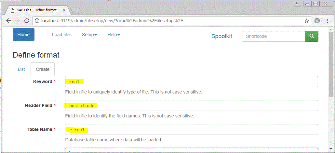This screenshot has width=335, height=153.
Task: Expand the Setup dropdown menu
Action: 89,35
